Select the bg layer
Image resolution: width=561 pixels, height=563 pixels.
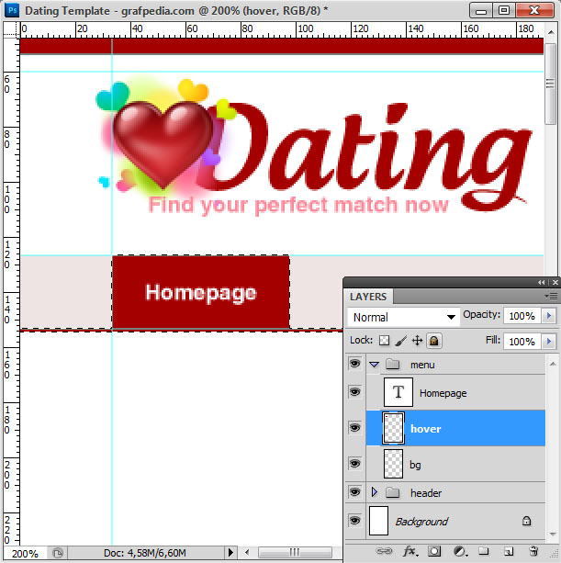(x=455, y=464)
